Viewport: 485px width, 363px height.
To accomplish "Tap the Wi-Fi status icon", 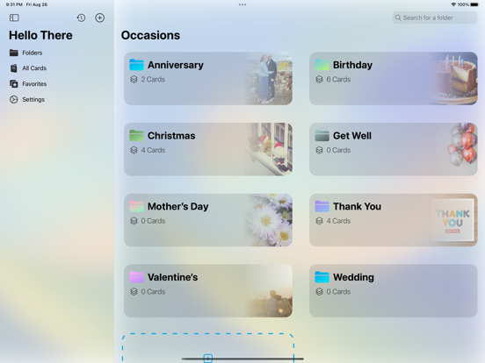I will (453, 4).
